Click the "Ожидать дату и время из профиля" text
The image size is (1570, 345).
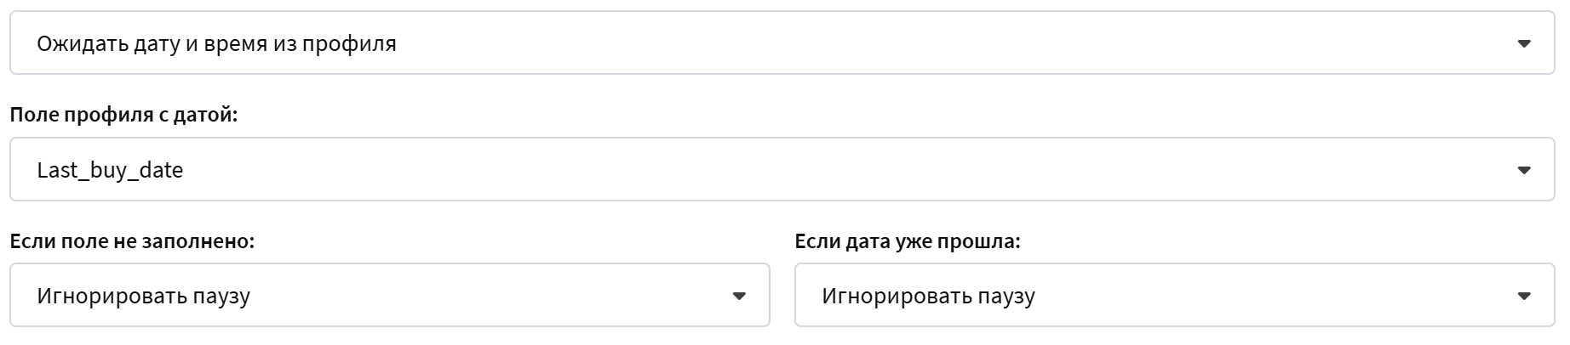[x=216, y=43]
